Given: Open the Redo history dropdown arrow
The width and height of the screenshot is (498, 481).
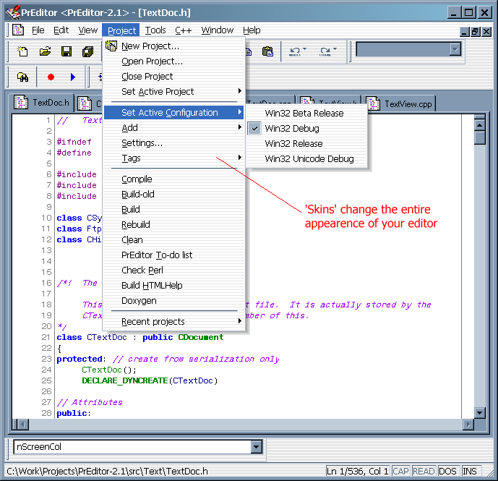Looking at the screenshot, I should point(335,50).
